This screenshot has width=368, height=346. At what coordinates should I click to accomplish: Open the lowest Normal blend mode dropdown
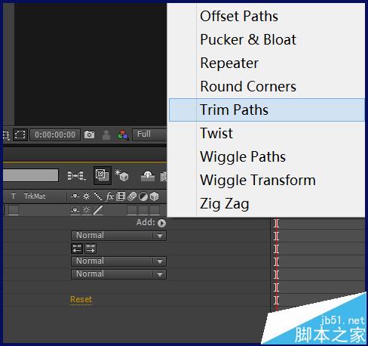pyautogui.click(x=118, y=274)
